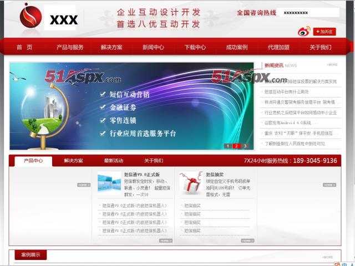The width and height of the screenshot is (355, 266).
Task: Click MORE button in empty right product column
Action: point(329,185)
